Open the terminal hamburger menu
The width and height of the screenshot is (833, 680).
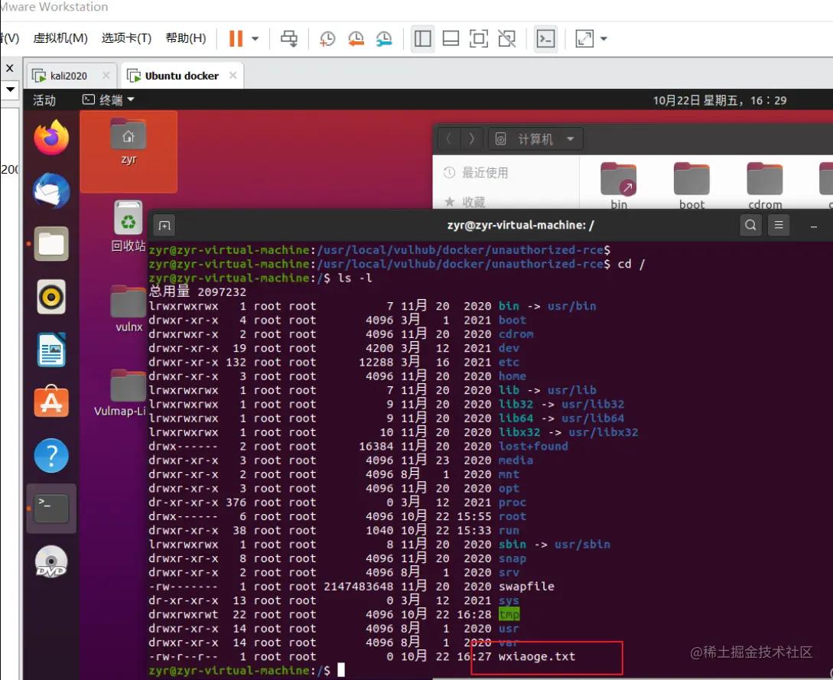779,225
